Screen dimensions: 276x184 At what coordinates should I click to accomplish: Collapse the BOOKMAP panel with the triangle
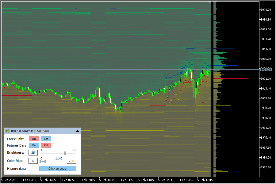[x=77, y=131]
